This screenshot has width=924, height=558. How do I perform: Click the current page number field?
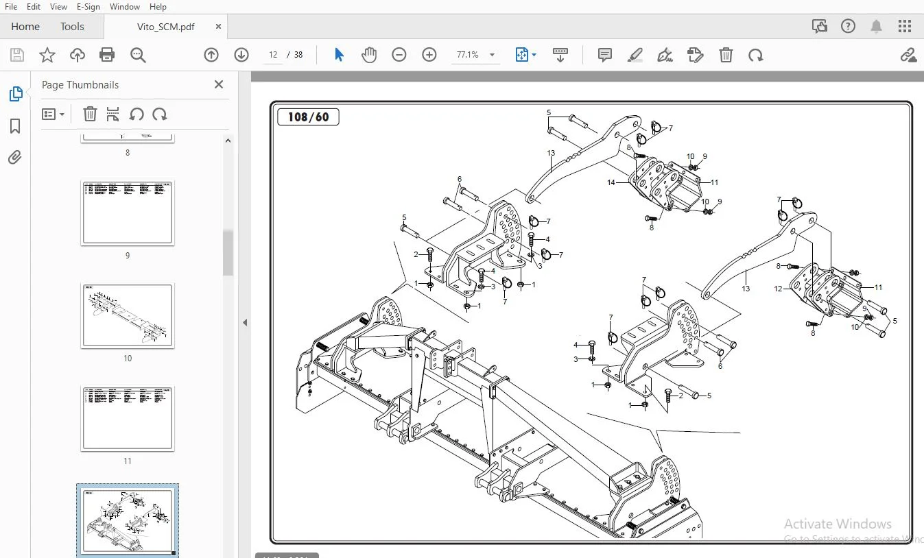coord(273,55)
